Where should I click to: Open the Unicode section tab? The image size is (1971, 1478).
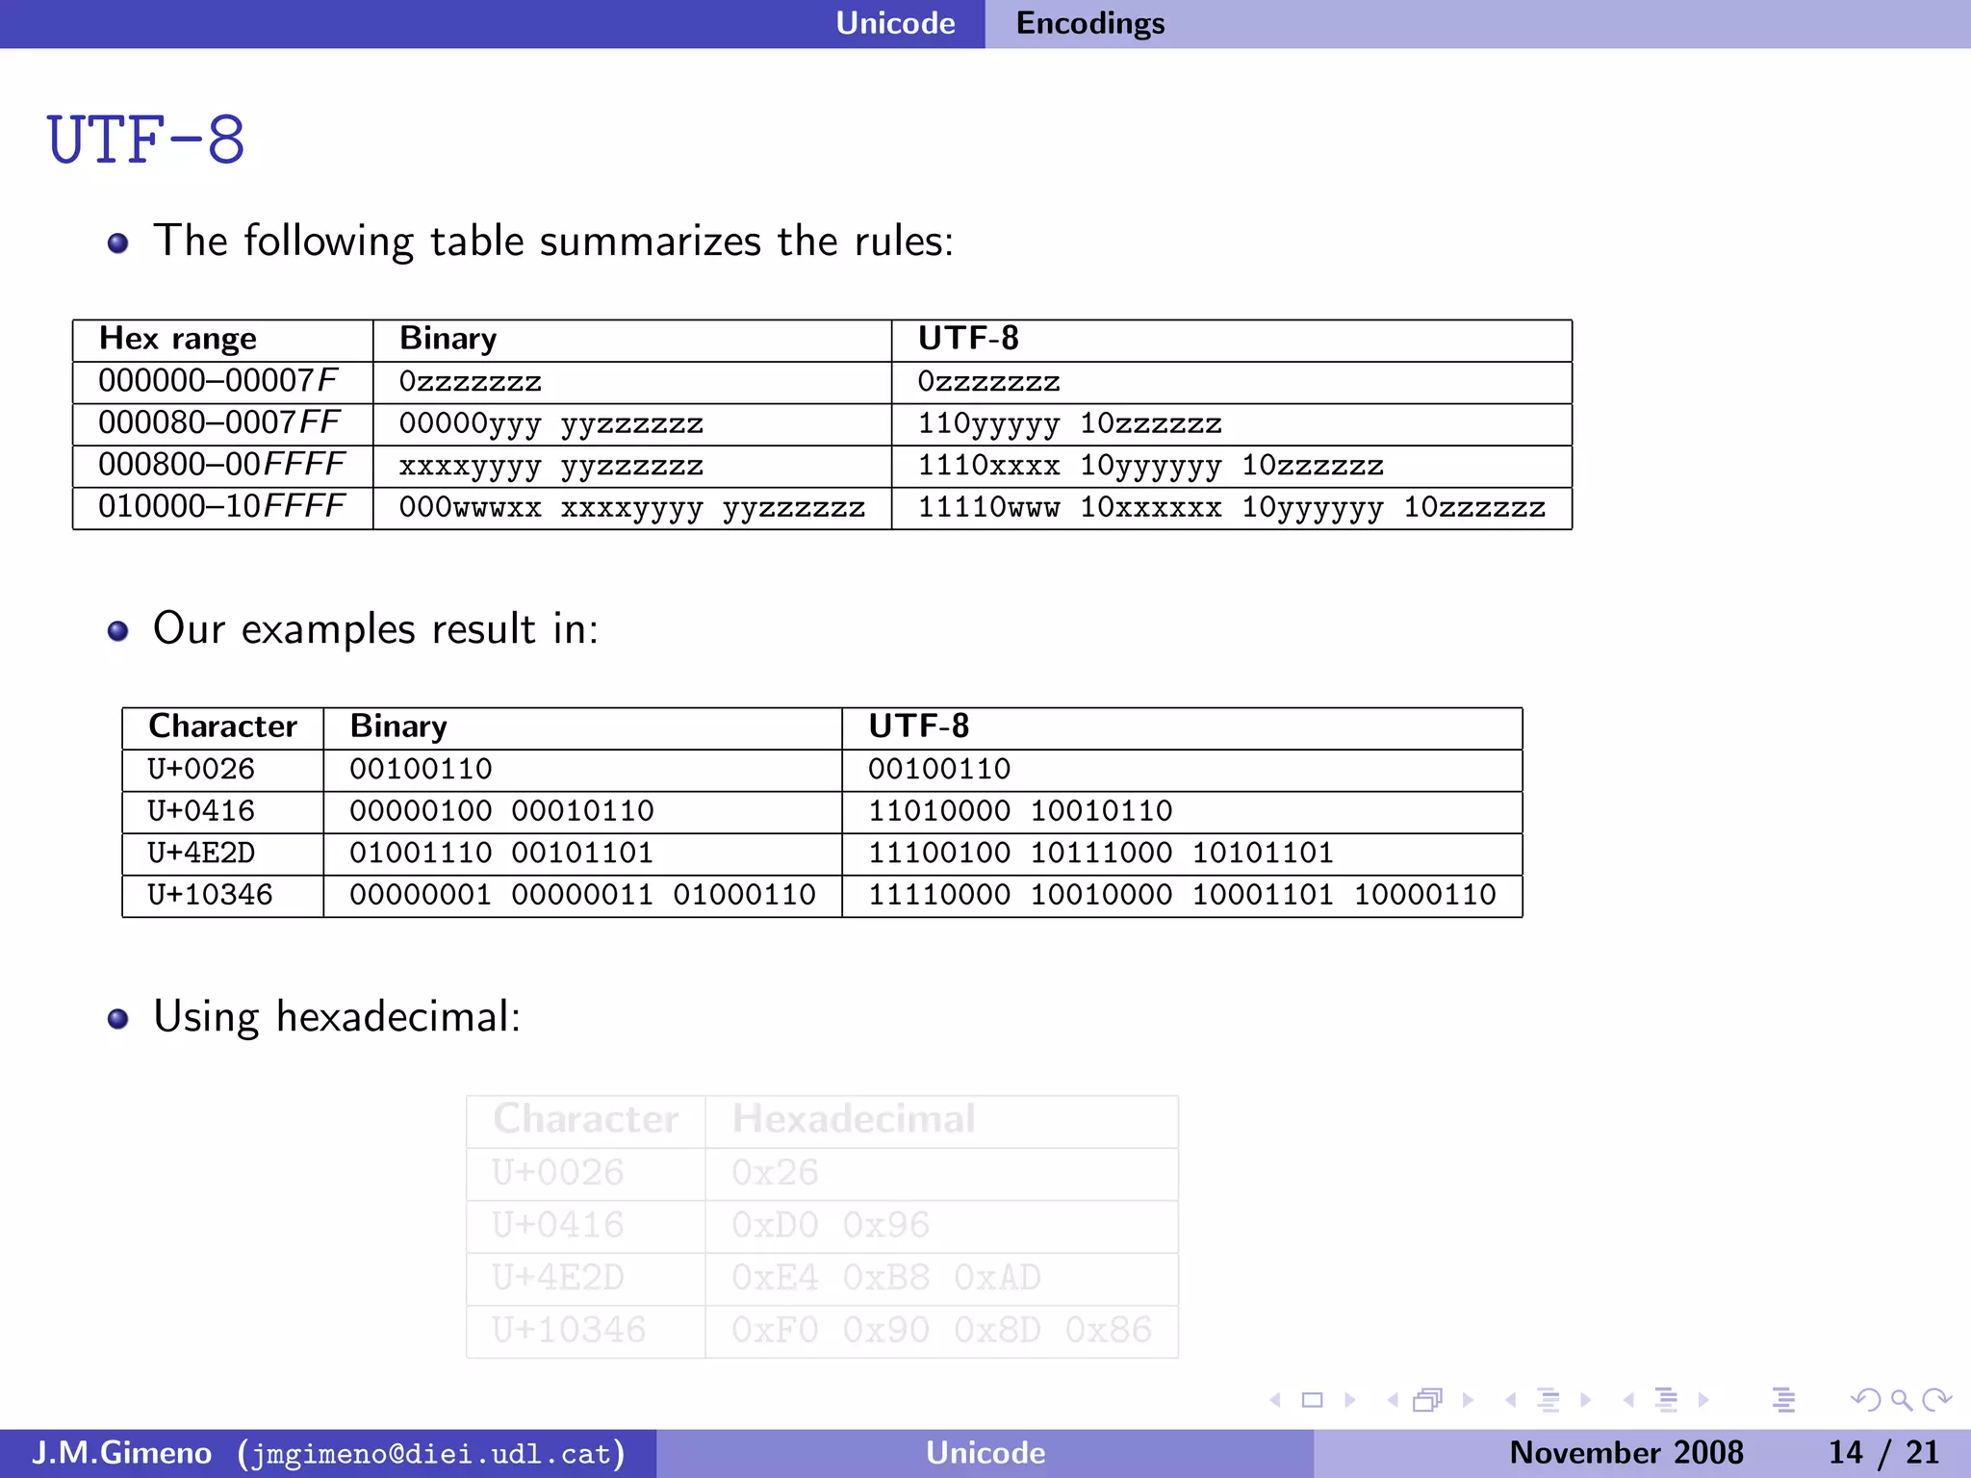pos(895,23)
